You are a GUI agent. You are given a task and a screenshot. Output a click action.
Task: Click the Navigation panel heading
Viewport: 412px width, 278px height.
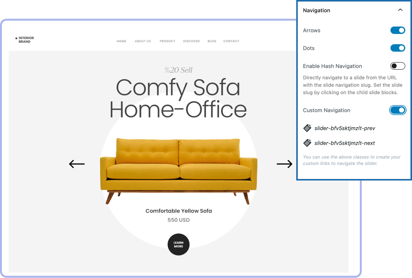point(316,10)
